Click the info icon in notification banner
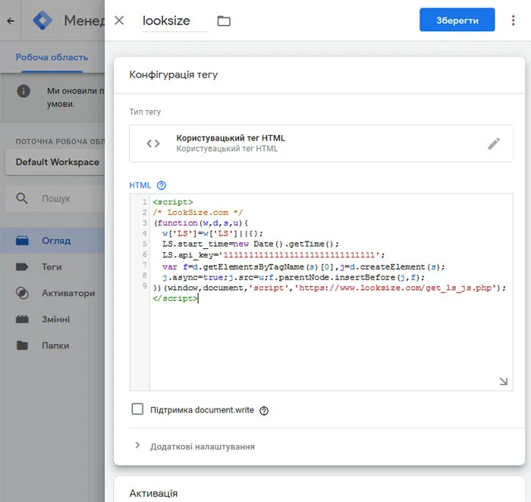The width and height of the screenshot is (531, 502). tap(24, 91)
